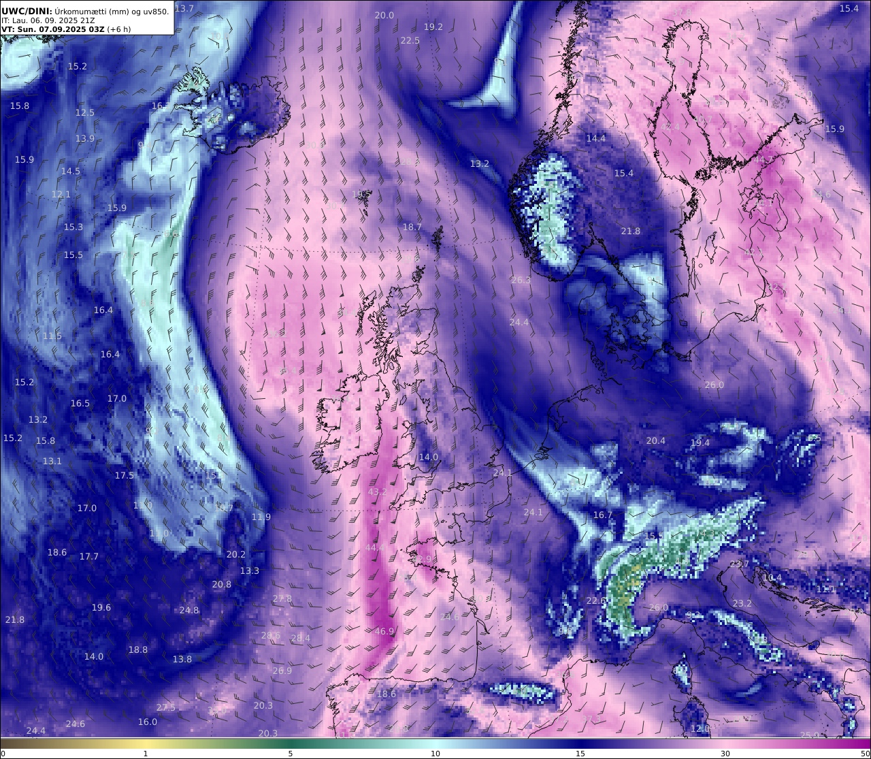Click the 5 tick label on the color bar

(291, 754)
